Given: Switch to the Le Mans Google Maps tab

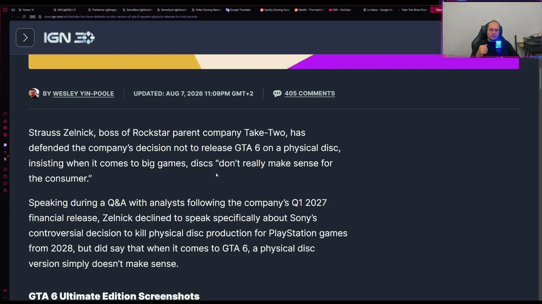Looking at the screenshot, I should click(x=378, y=10).
